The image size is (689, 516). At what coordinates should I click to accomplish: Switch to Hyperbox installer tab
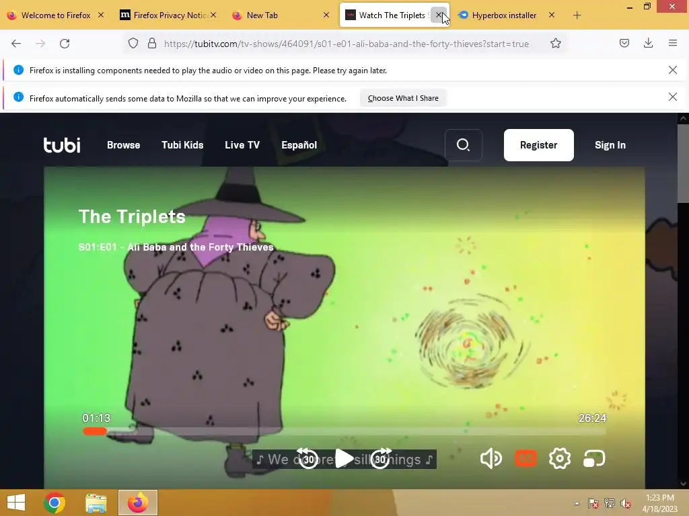503,15
